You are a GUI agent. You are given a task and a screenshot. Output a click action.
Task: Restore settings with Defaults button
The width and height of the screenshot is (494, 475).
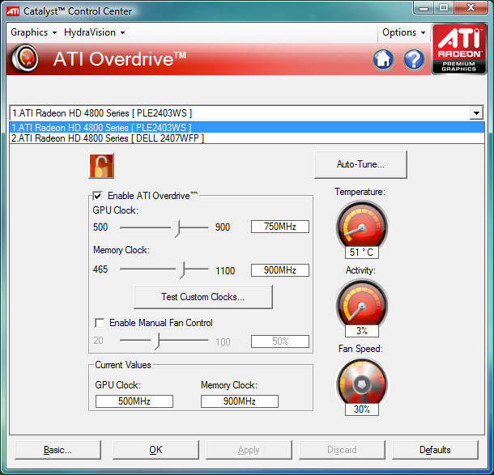click(435, 450)
